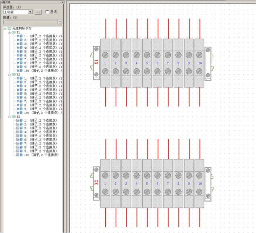Select X2 row '3: (端子,2 个连接点)'
The width and height of the screenshot is (256, 233).
point(43,86)
